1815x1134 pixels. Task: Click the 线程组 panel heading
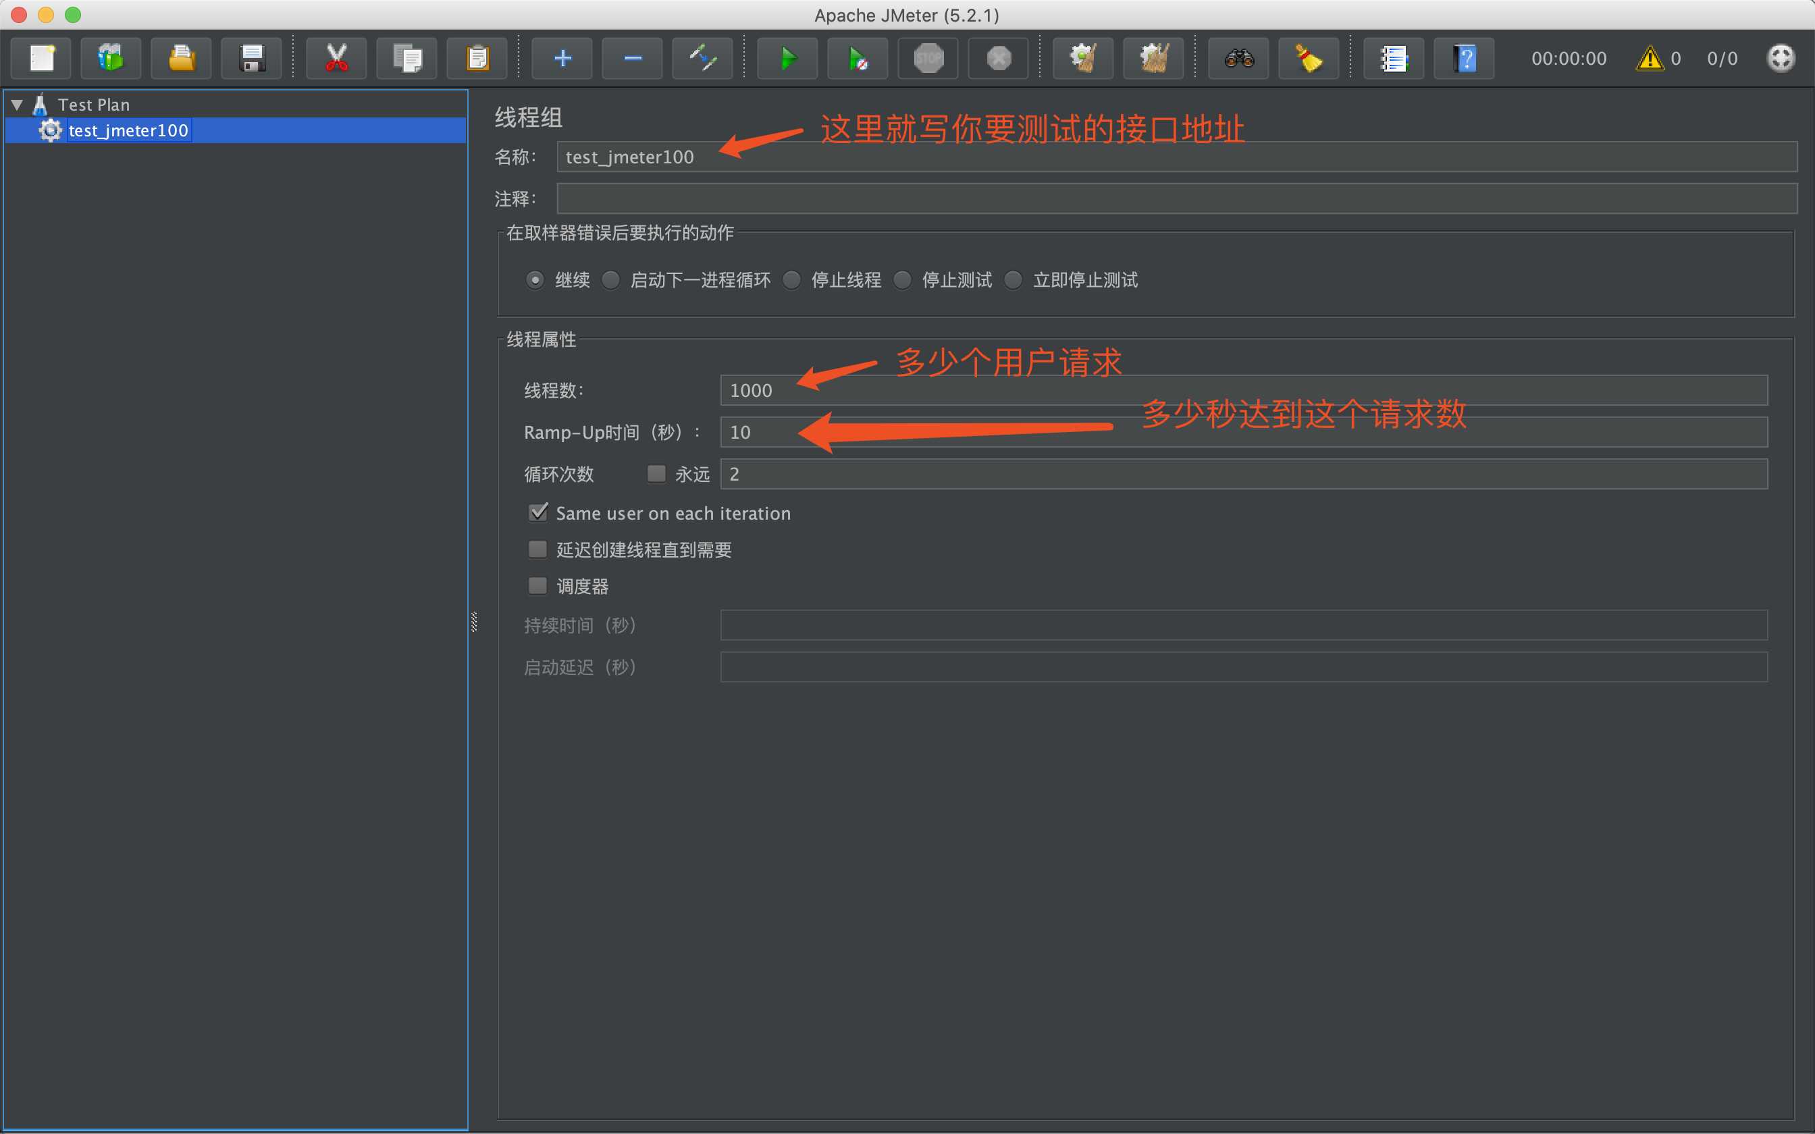coord(528,117)
